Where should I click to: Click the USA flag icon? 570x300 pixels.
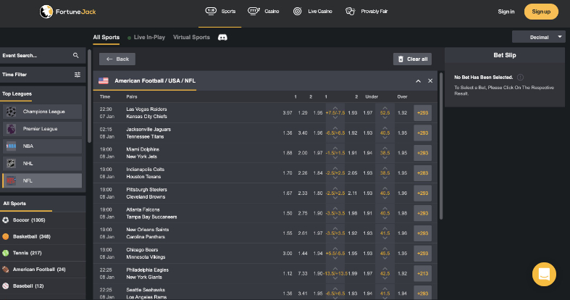(x=104, y=80)
